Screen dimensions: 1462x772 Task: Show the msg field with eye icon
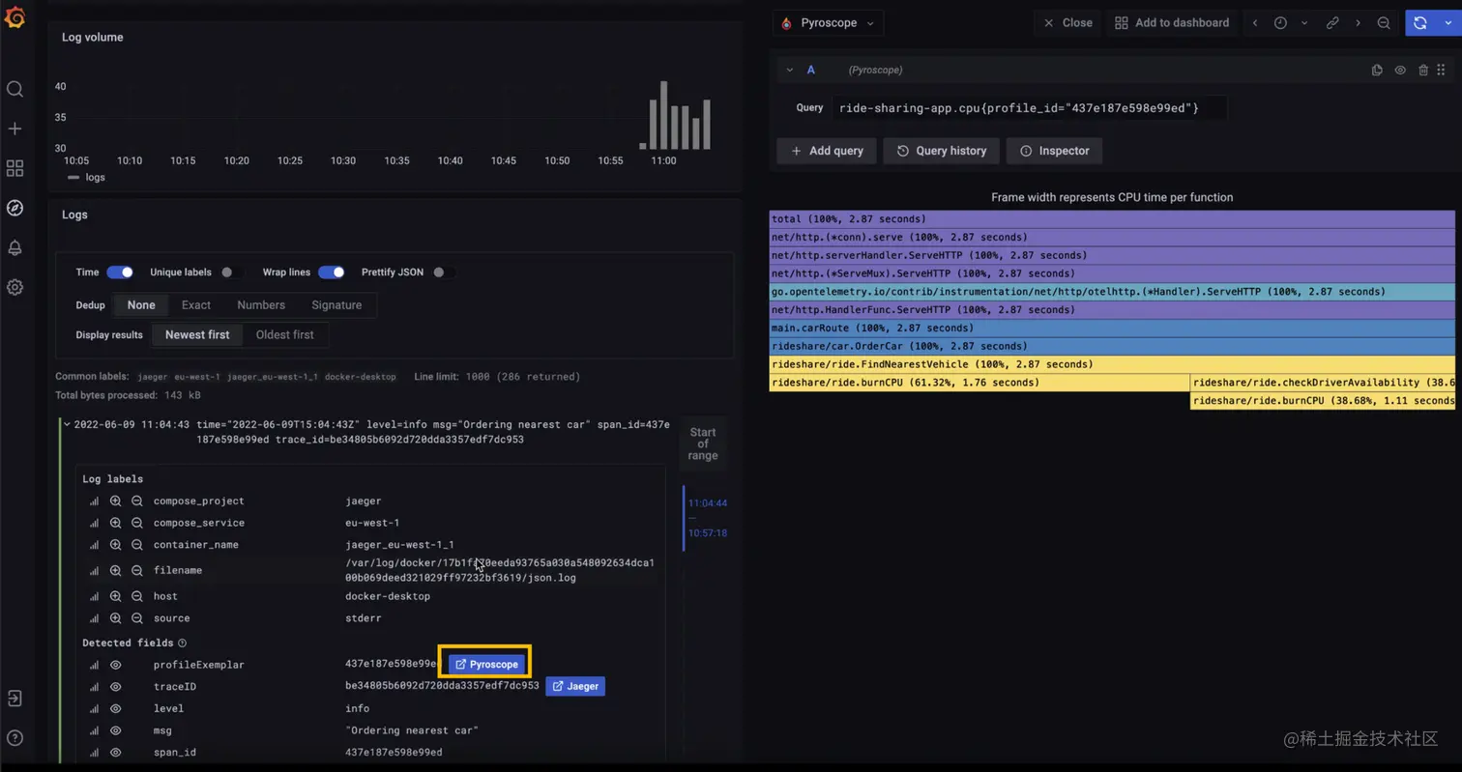pos(115,730)
